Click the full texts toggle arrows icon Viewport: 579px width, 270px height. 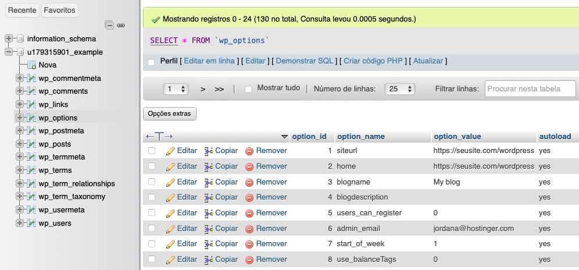(x=159, y=137)
